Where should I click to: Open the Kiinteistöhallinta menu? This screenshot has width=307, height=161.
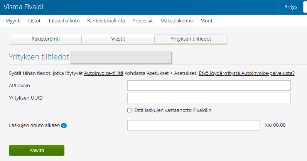click(106, 21)
